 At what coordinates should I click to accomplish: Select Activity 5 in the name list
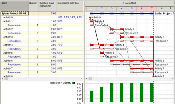click(x=8, y=53)
